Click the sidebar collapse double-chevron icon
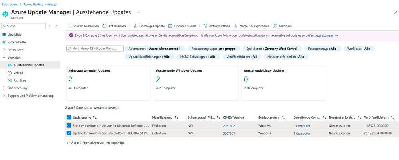Screen dimensions: 399x160 point(57,26)
